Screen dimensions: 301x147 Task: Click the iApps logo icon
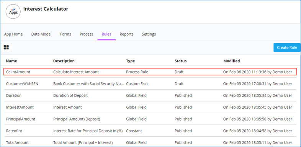coord(13,11)
